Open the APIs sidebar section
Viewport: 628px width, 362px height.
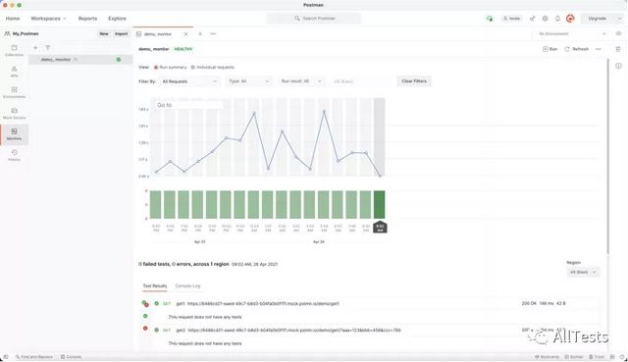[14, 72]
